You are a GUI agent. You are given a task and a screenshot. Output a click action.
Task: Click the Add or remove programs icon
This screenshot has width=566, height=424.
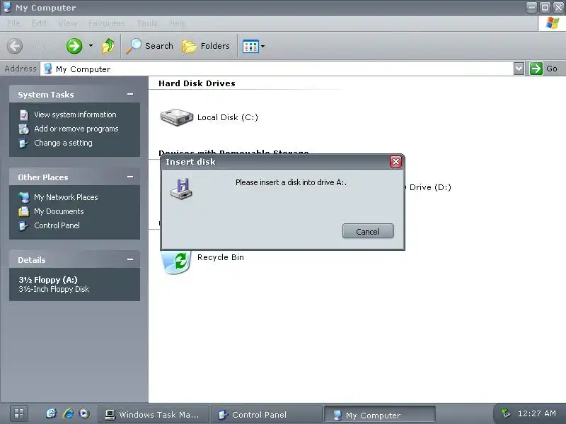[x=24, y=129]
